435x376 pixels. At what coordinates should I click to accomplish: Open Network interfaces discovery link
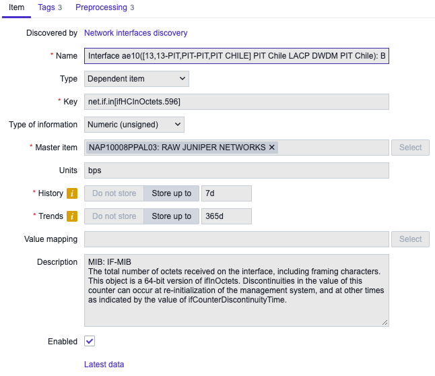135,33
